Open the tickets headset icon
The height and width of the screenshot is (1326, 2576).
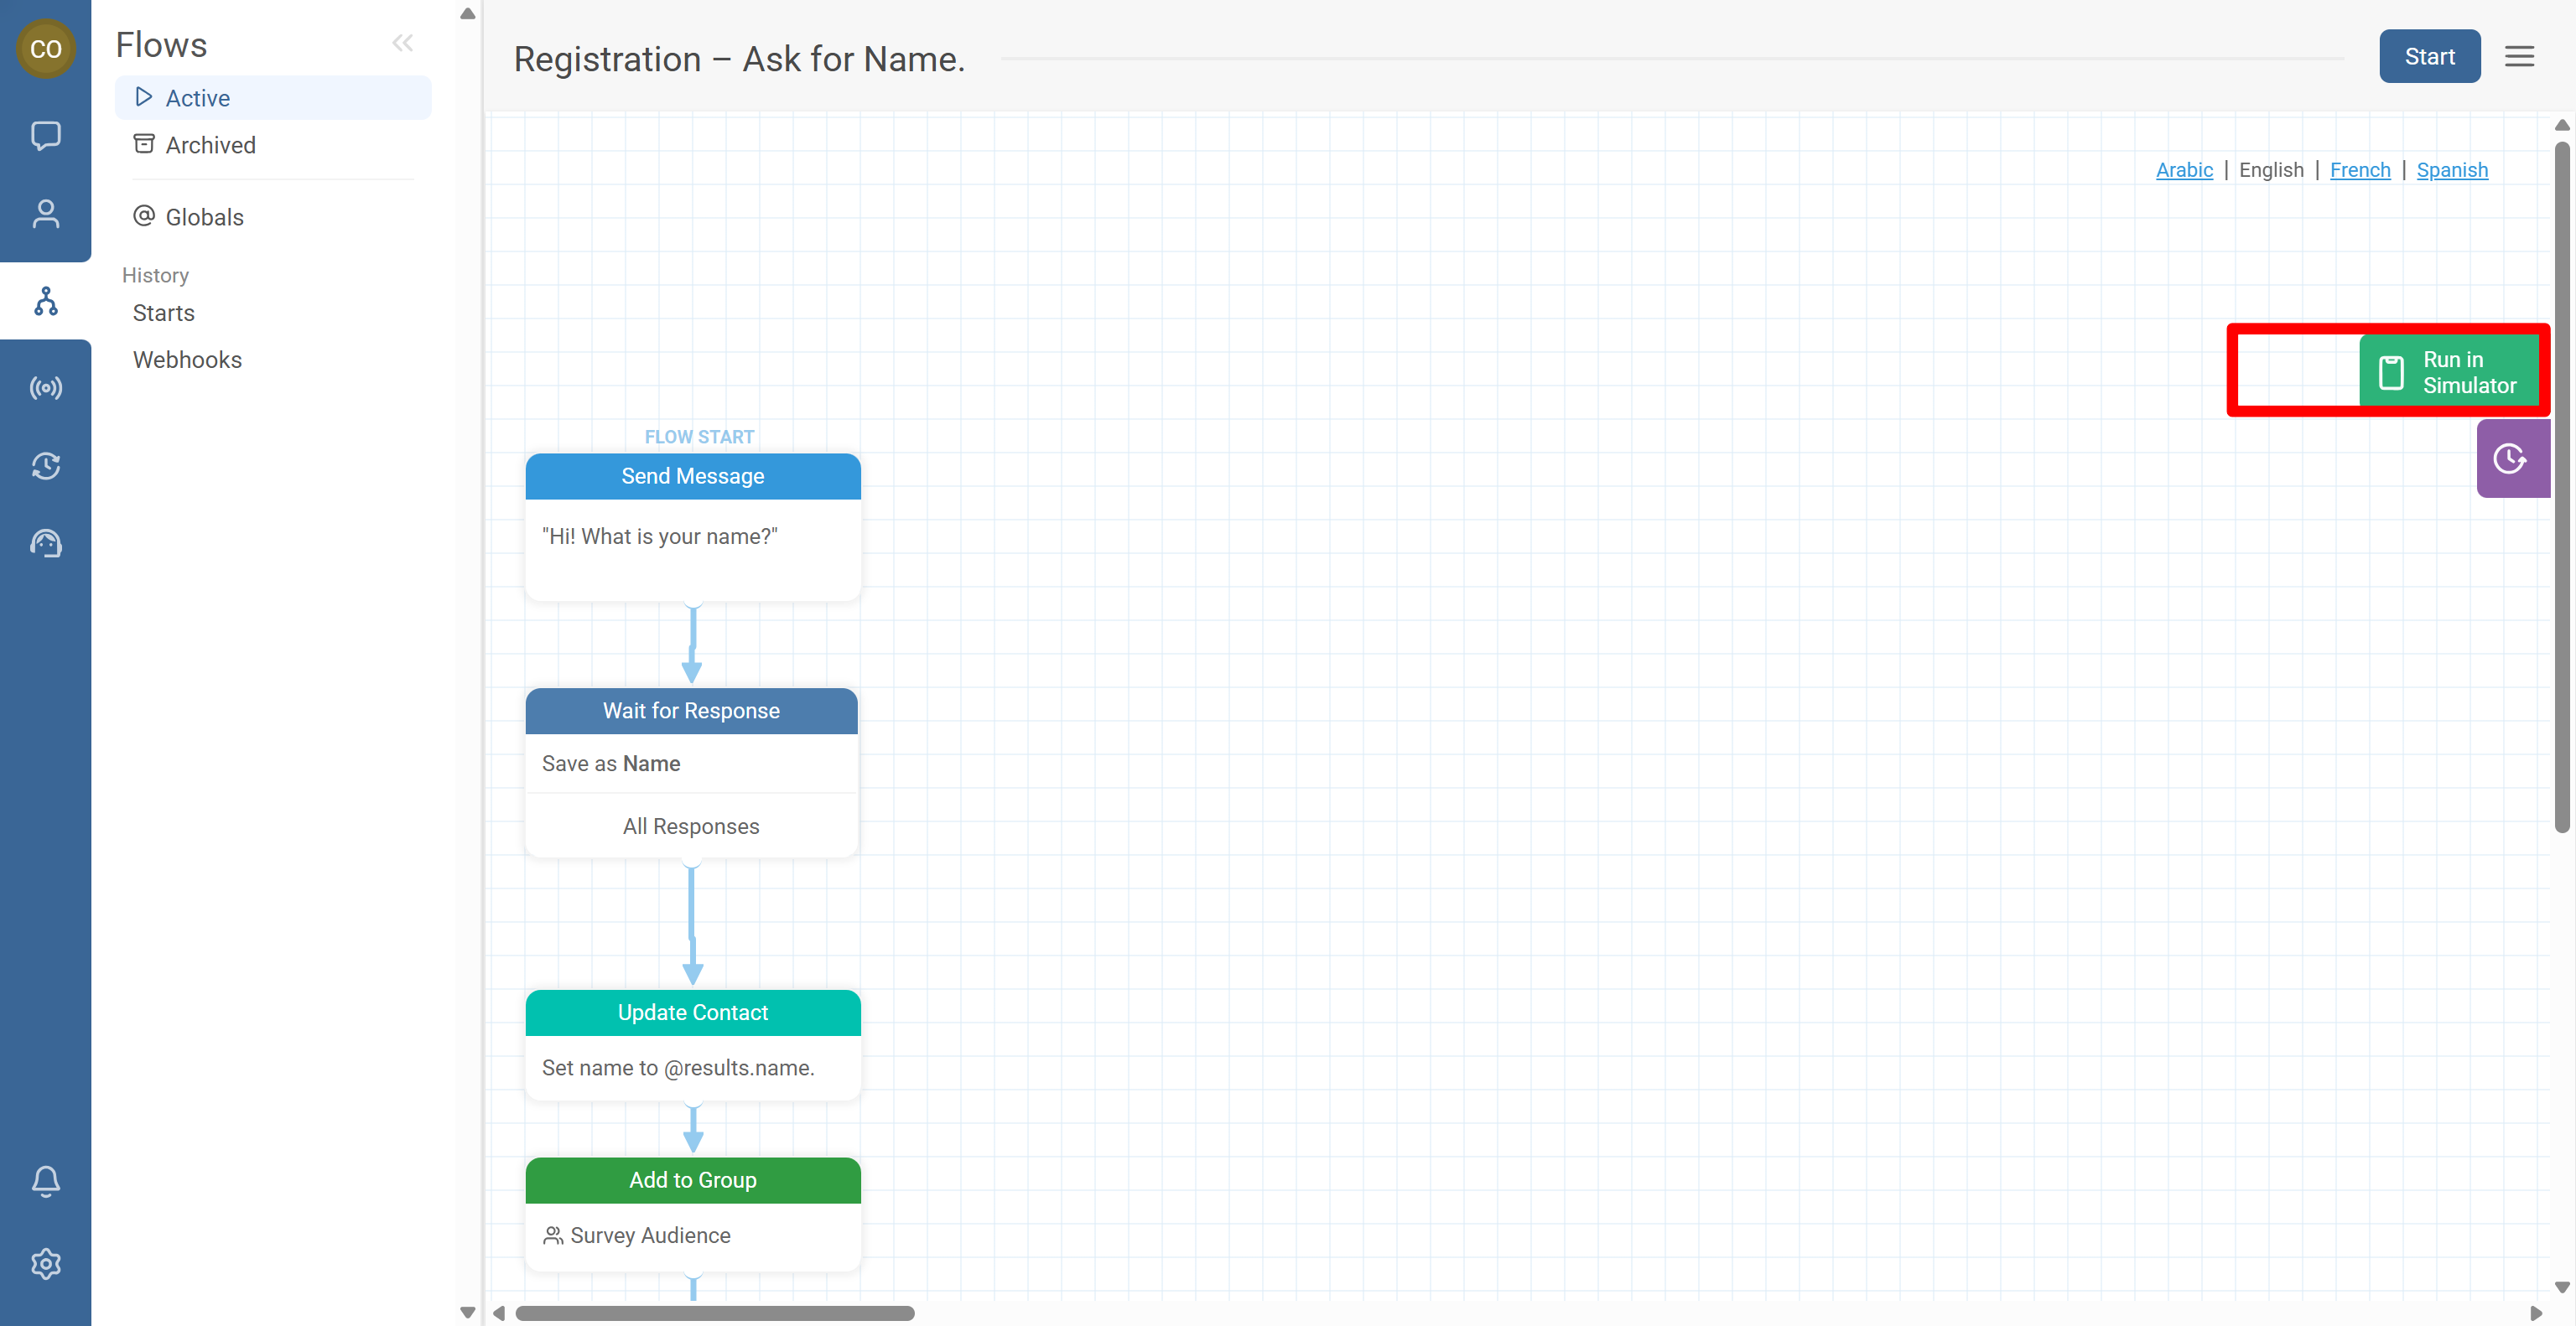(45, 544)
